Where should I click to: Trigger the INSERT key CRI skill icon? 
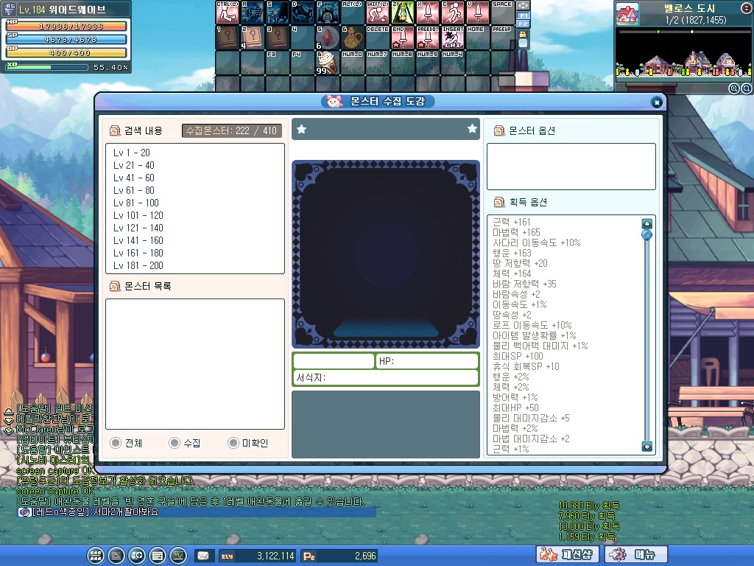(x=451, y=37)
